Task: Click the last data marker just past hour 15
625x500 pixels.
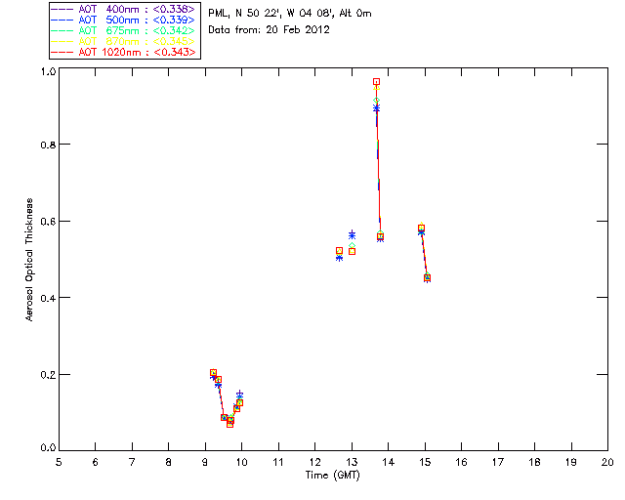Action: (x=428, y=277)
